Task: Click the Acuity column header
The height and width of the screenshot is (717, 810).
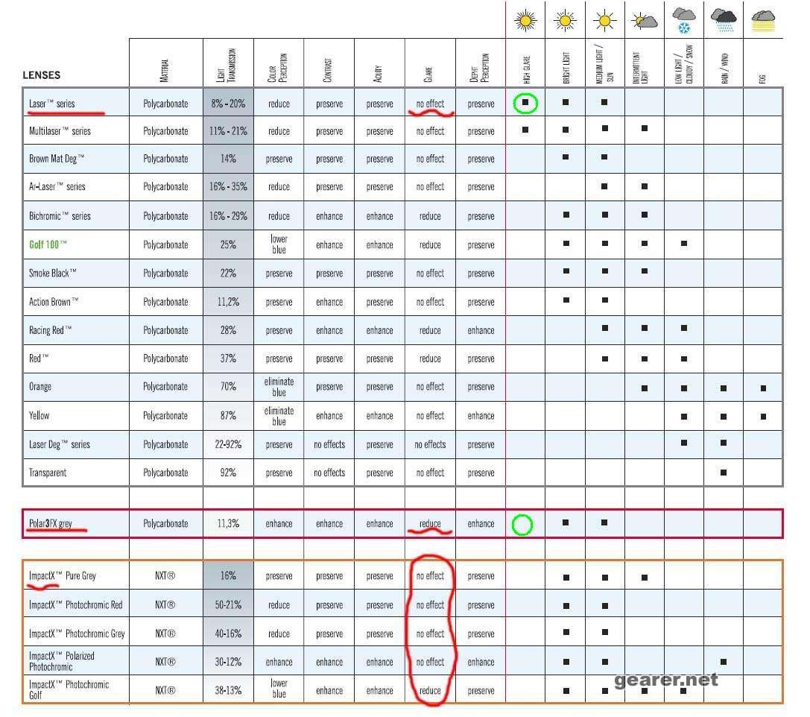Action: coord(378,73)
